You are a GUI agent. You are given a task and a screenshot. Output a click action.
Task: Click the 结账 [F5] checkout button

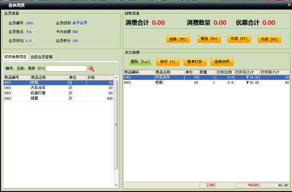coord(178,39)
